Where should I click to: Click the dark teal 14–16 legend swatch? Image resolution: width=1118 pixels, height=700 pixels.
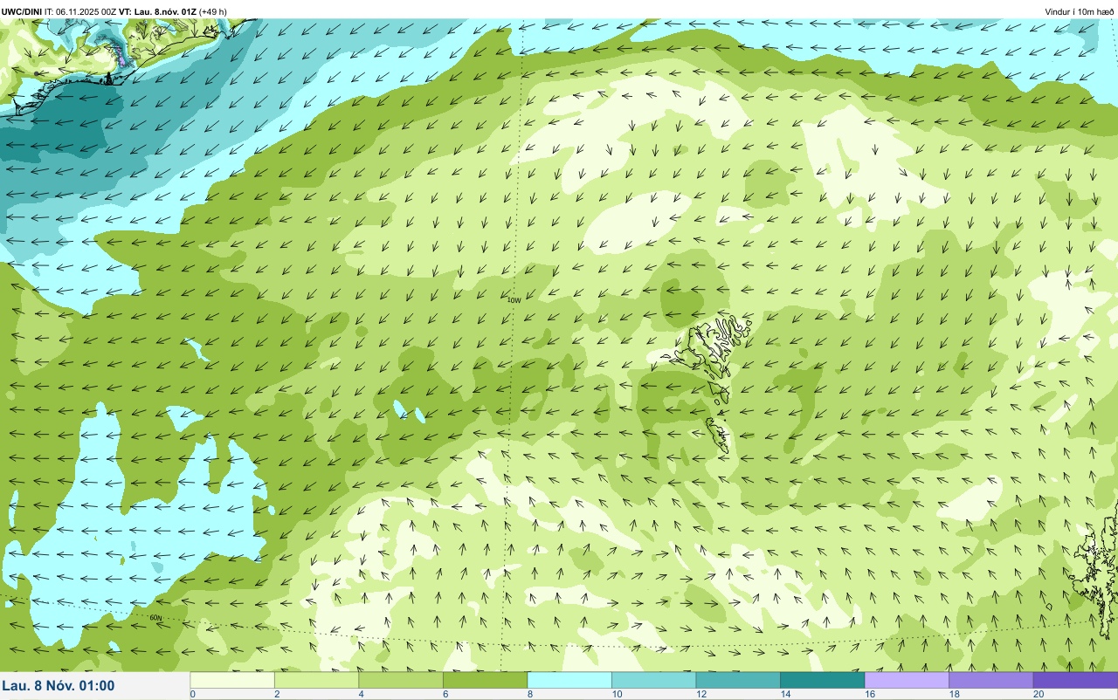[x=822, y=680]
